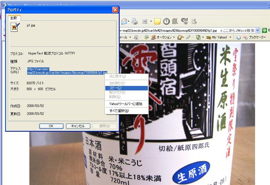Click the round gray J arrow icon
This screenshot has height=185, width=270.
[x=166, y=22]
